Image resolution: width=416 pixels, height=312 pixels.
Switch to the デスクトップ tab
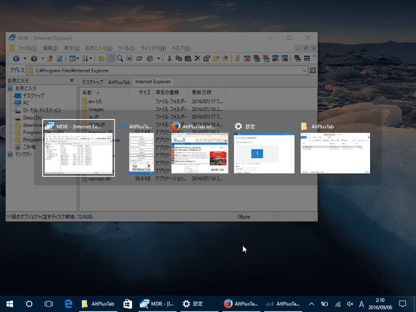(92, 82)
